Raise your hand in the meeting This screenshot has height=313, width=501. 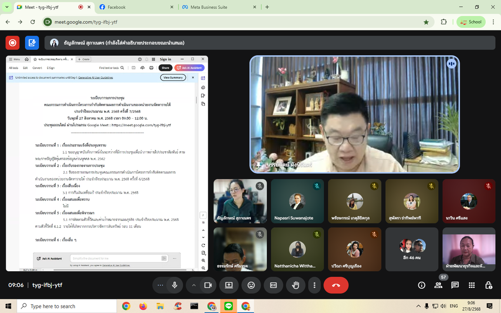296,285
